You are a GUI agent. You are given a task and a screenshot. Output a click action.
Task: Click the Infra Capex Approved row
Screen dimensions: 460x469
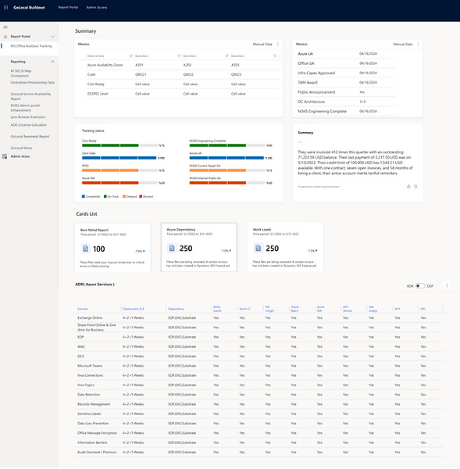click(x=345, y=73)
